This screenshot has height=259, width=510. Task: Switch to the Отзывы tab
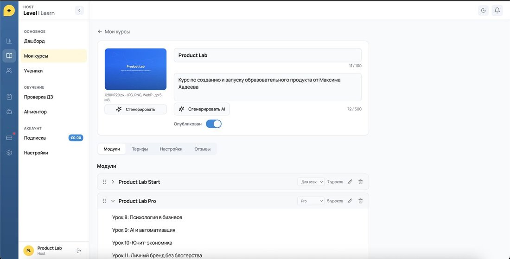(202, 149)
